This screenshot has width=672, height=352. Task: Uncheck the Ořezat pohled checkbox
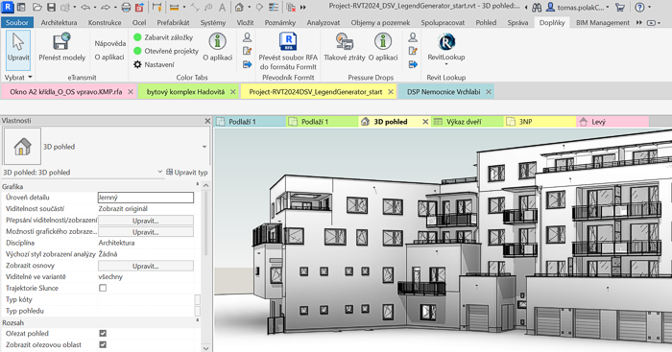[103, 333]
